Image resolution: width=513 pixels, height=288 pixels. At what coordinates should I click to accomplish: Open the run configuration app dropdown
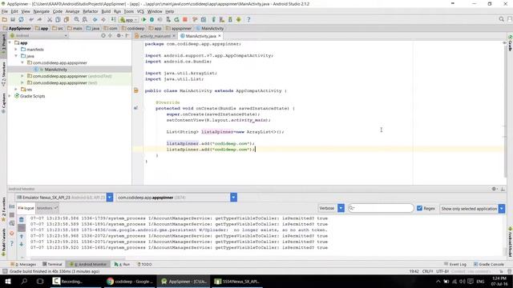pos(129,19)
